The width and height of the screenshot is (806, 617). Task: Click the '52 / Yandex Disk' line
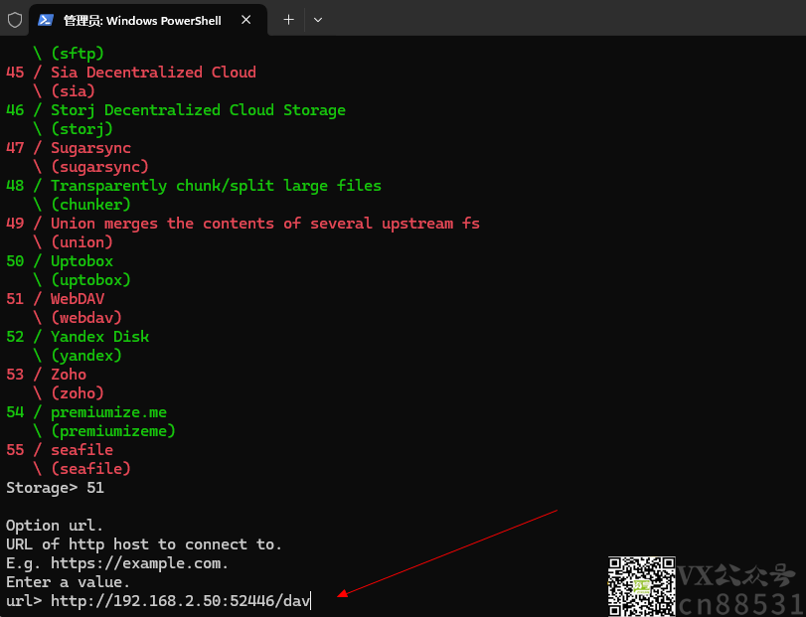pos(78,337)
